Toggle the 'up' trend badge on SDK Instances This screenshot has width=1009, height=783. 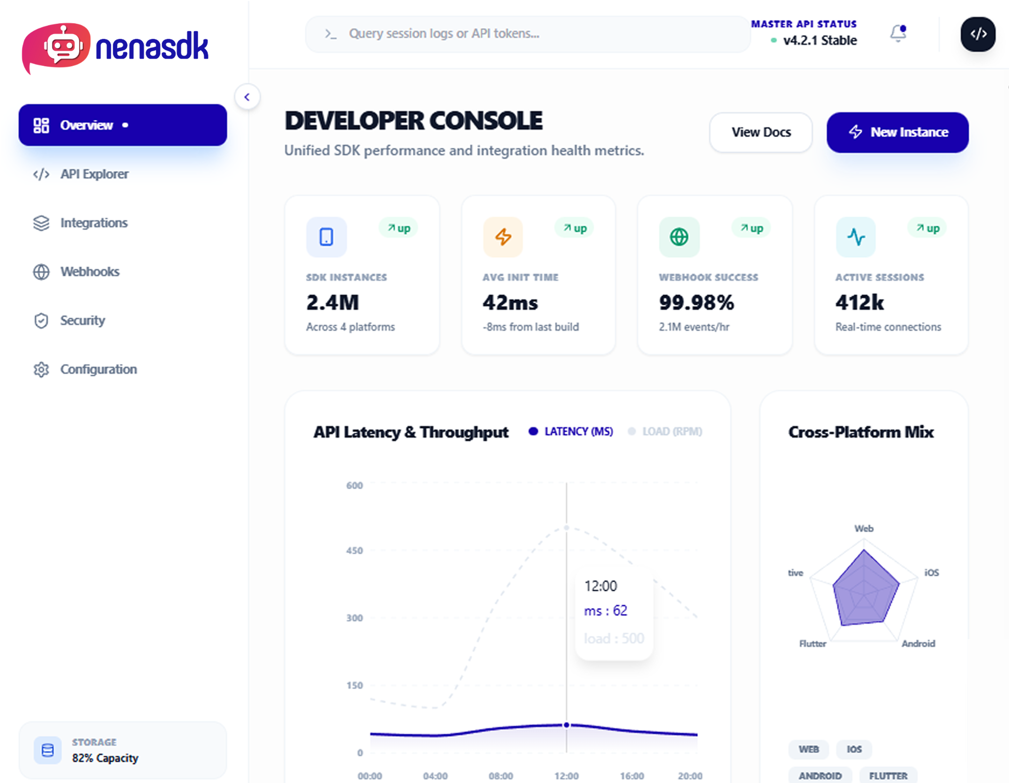pyautogui.click(x=398, y=228)
